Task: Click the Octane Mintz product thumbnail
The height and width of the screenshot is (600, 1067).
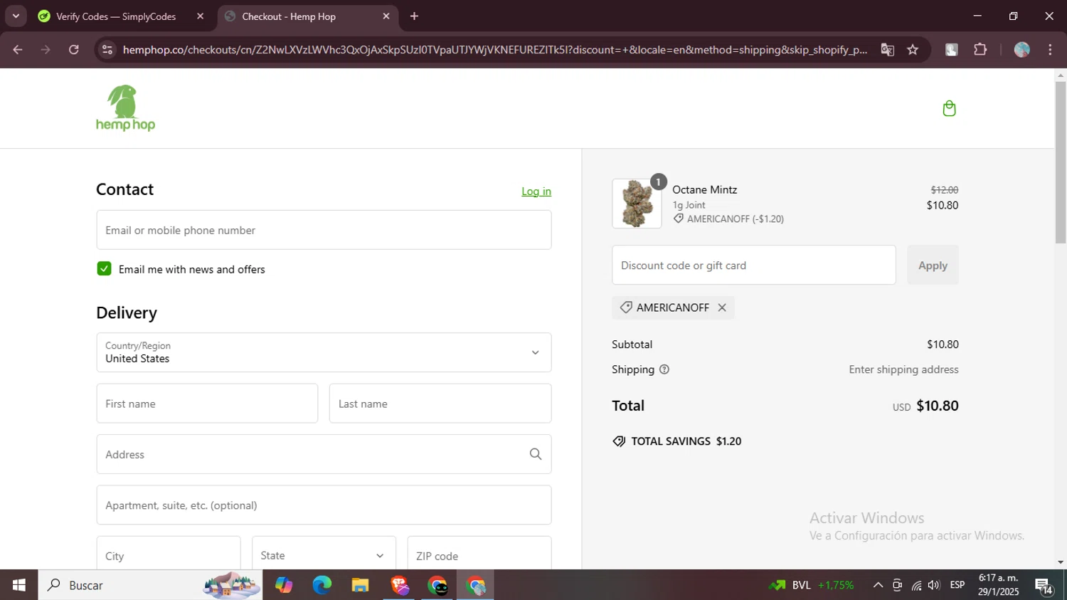Action: click(637, 204)
